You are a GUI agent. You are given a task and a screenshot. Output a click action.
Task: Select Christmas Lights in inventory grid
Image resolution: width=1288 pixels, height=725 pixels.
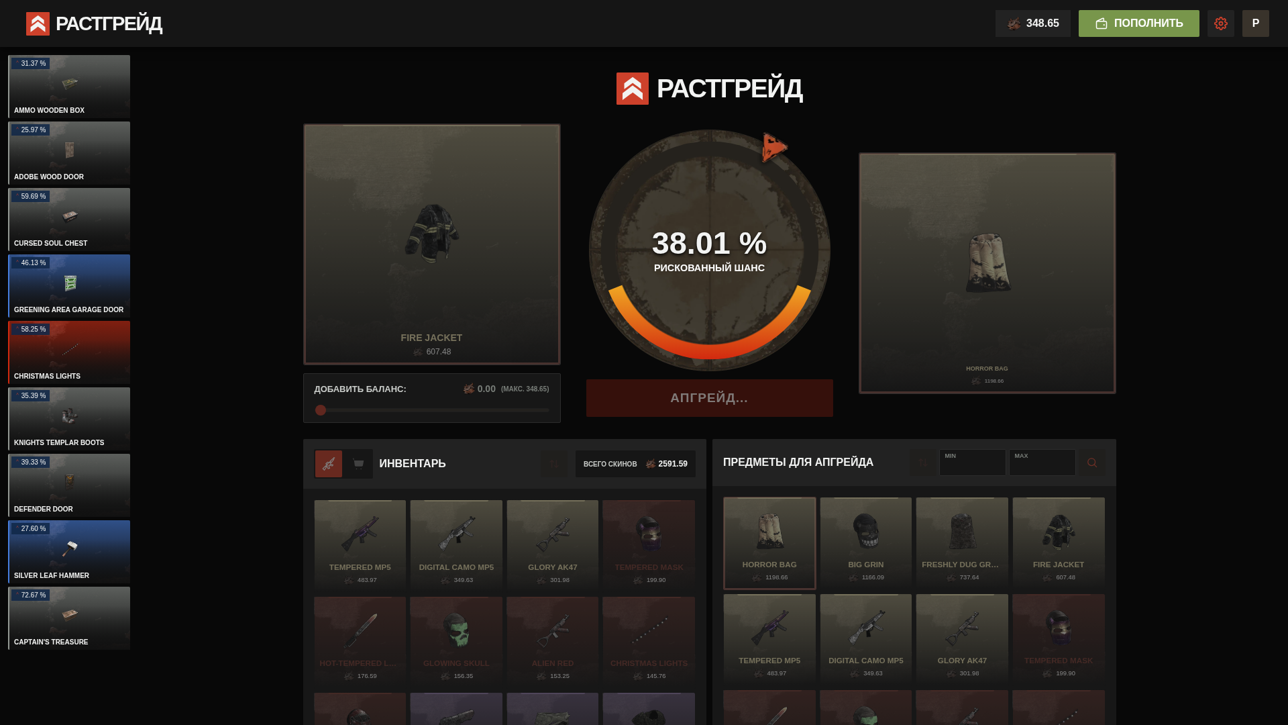click(x=649, y=642)
